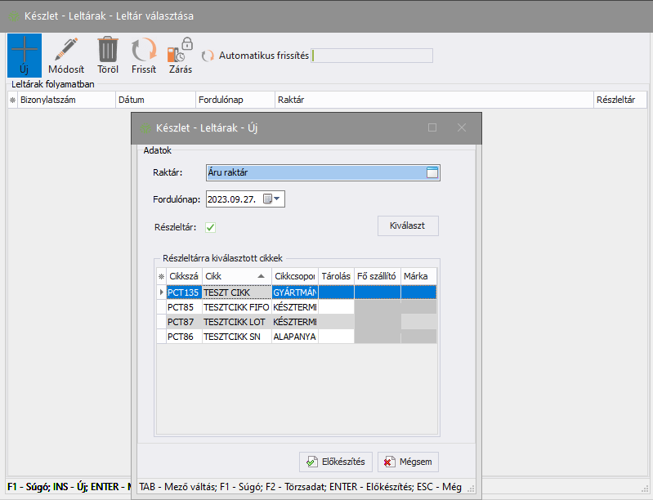Click the Új (new) plus icon

[24, 49]
